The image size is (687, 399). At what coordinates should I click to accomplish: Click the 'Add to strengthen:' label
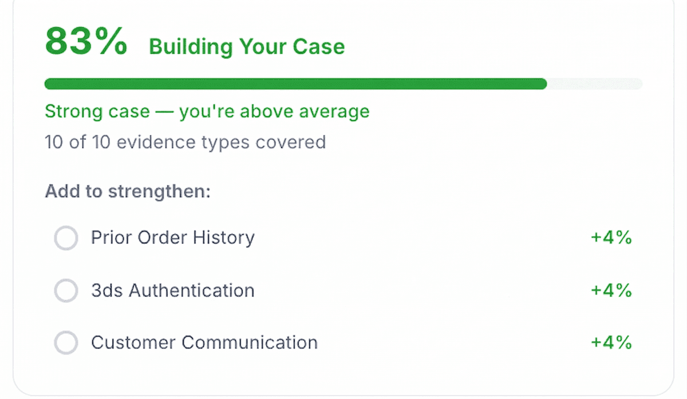128,191
